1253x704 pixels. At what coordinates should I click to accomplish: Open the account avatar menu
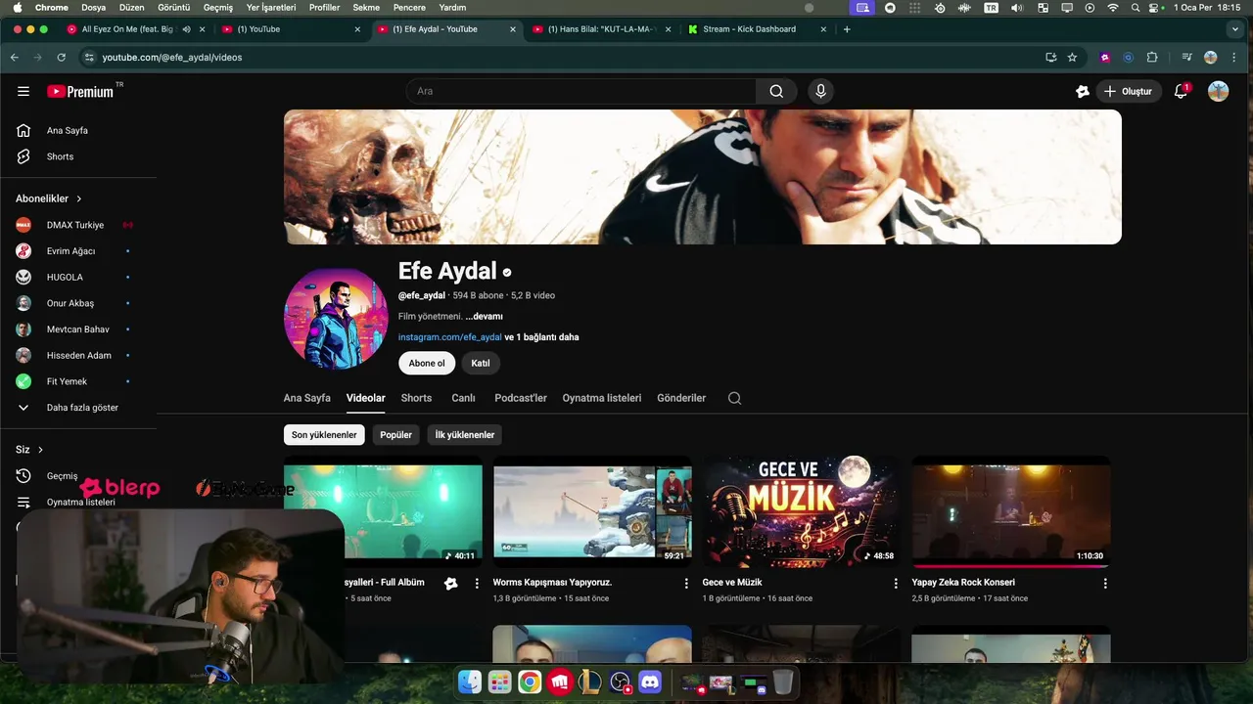1218,91
